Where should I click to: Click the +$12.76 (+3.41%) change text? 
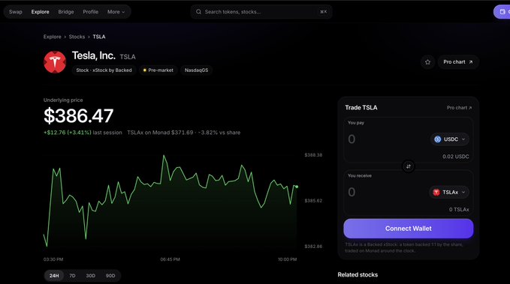68,133
